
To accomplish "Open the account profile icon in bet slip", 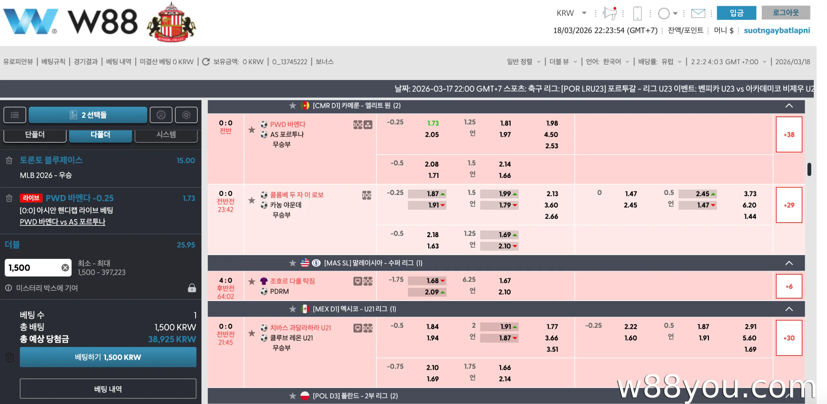I will pyautogui.click(x=161, y=115).
